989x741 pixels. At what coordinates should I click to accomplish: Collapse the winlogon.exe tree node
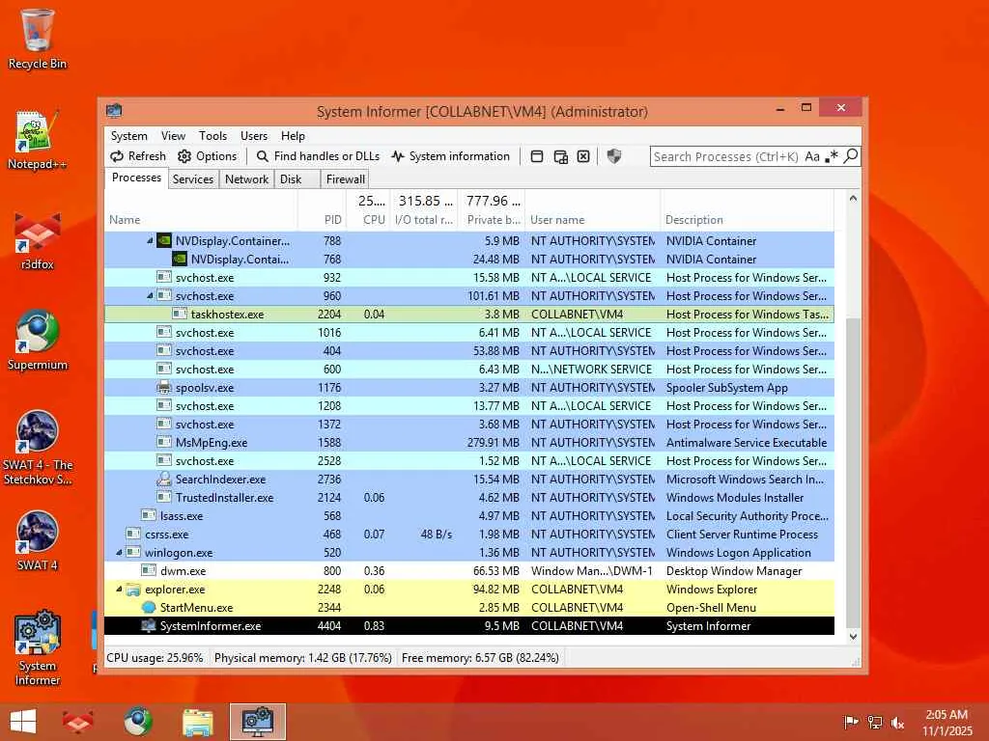click(119, 552)
